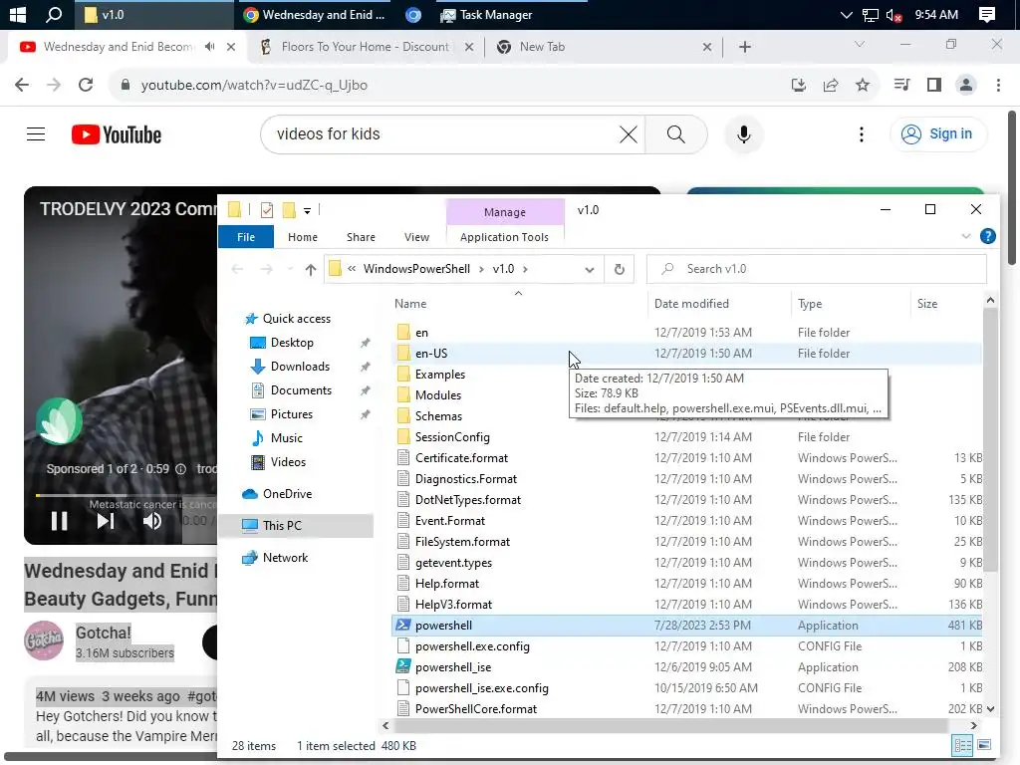
Task: Open address bar history dropdown
Action: [589, 269]
